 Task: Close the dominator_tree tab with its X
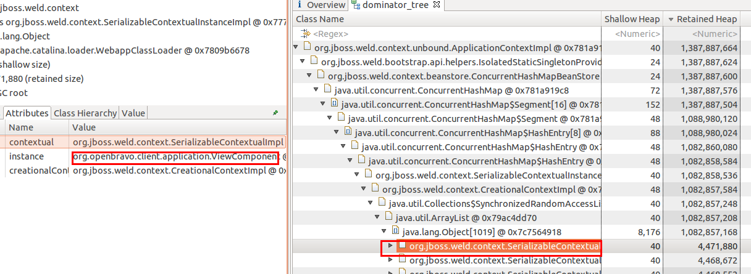(436, 5)
